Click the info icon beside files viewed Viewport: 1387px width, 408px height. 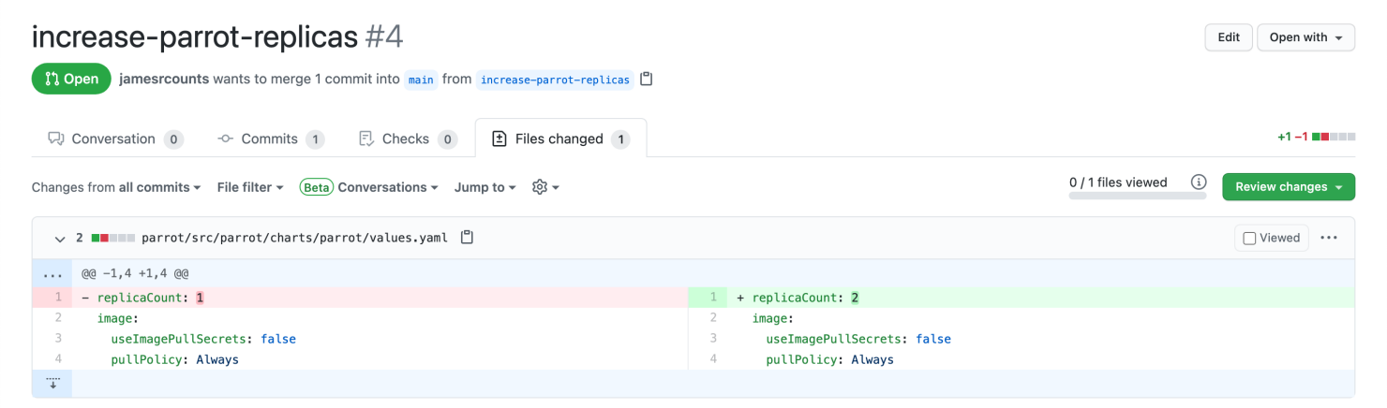tap(1198, 182)
